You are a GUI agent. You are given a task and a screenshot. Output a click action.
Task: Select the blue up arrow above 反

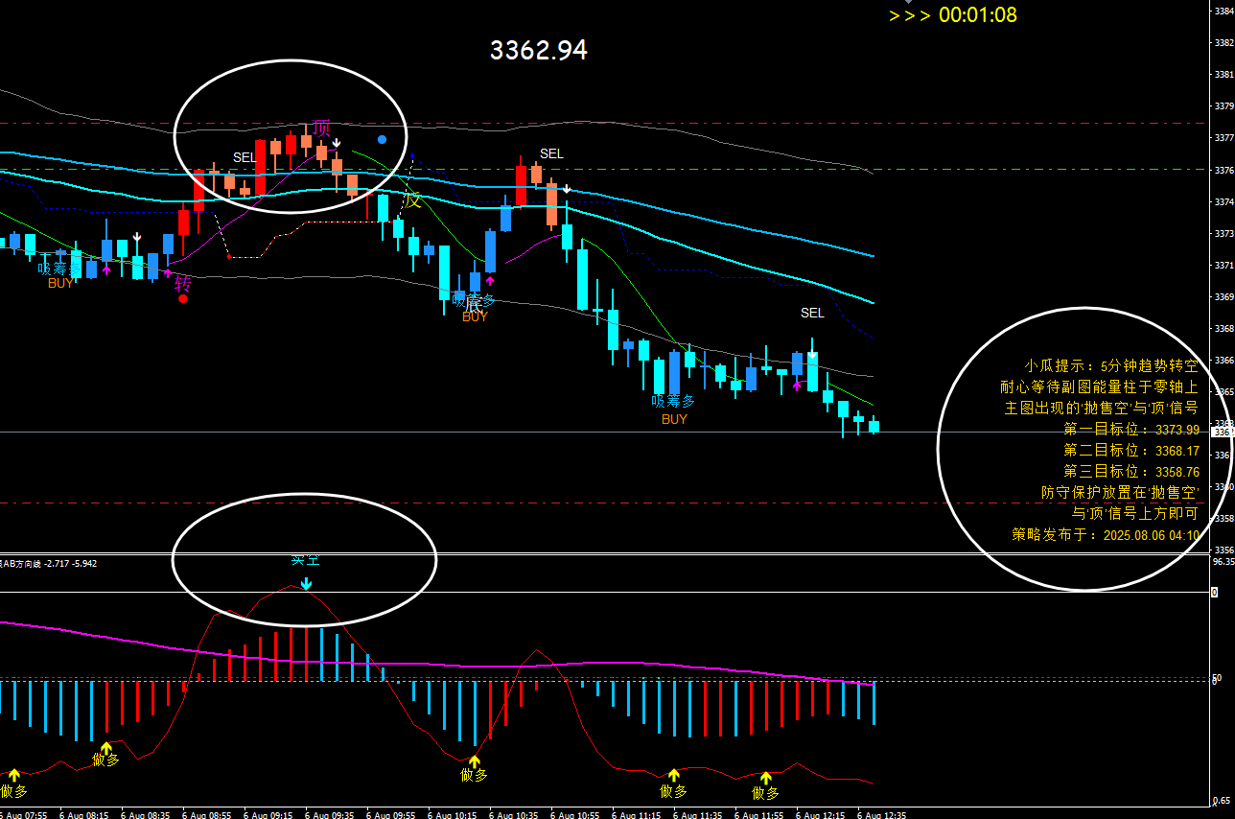pyautogui.click(x=412, y=154)
